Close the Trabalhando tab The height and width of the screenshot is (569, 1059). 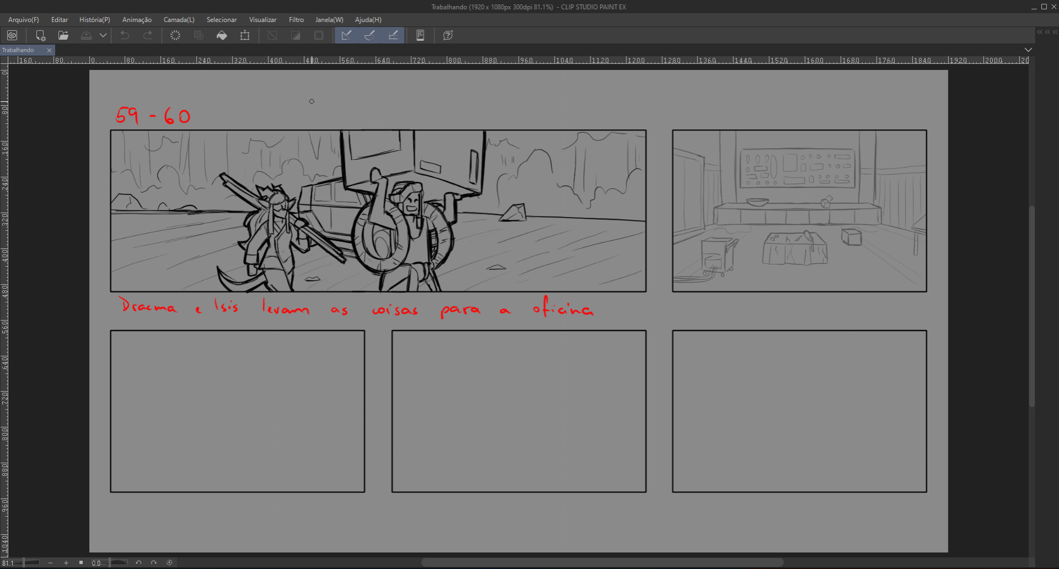pos(49,50)
